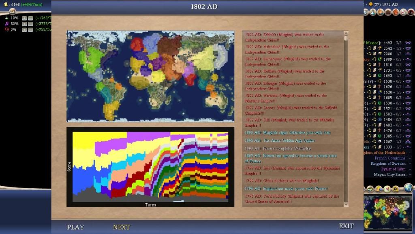Click the event log scrollbar thumb
The height and width of the screenshot is (234, 415).
[346, 38]
